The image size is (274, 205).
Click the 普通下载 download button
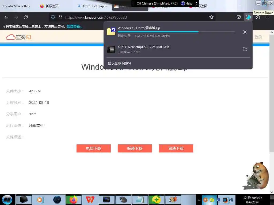click(176, 148)
